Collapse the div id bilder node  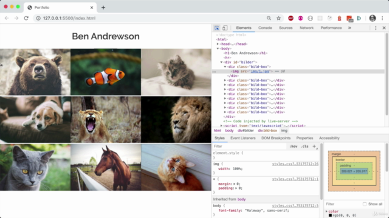221,62
